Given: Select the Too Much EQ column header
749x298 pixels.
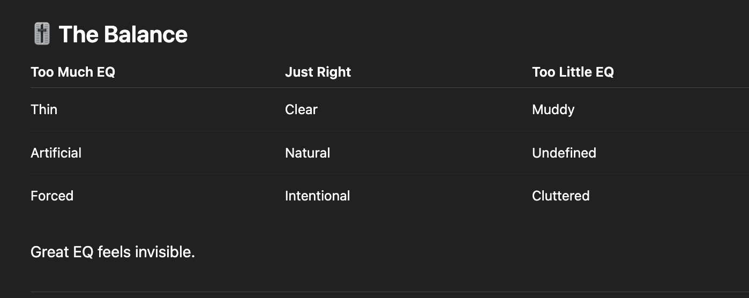Looking at the screenshot, I should coord(73,72).
